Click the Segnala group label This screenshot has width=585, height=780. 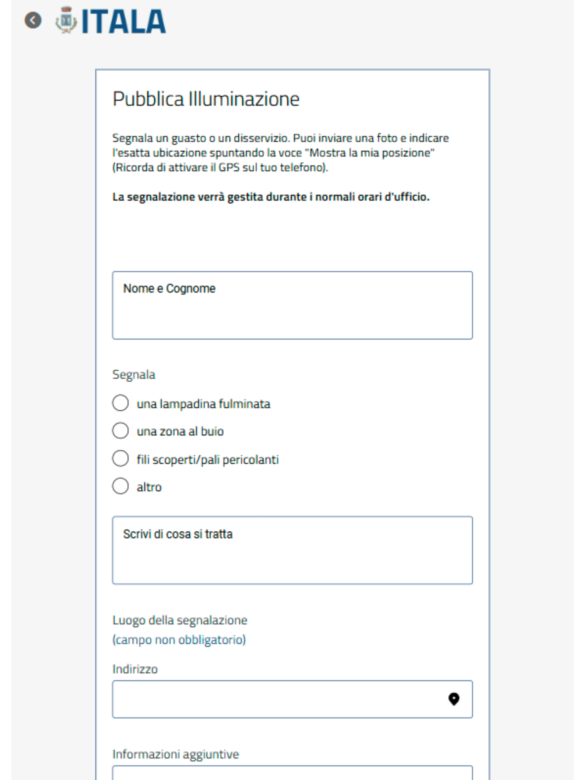pos(134,374)
